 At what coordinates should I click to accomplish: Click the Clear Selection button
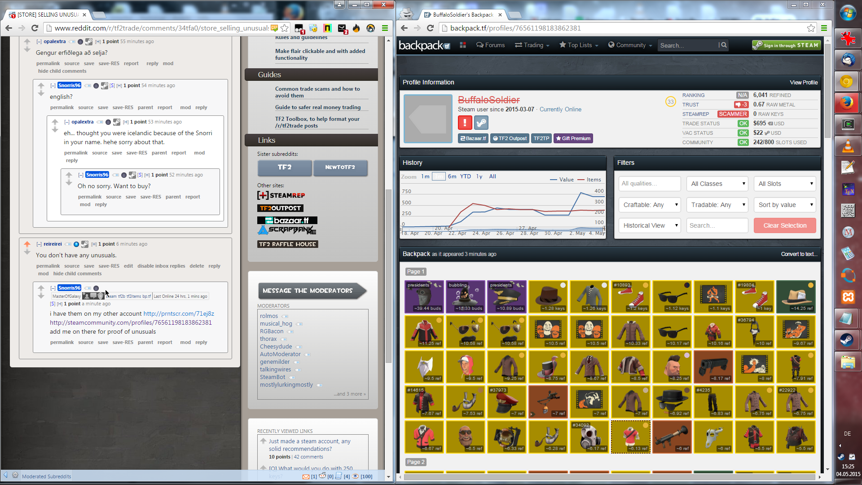coord(784,225)
